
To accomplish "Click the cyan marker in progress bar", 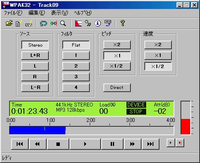I will pyautogui.click(x=45, y=128).
